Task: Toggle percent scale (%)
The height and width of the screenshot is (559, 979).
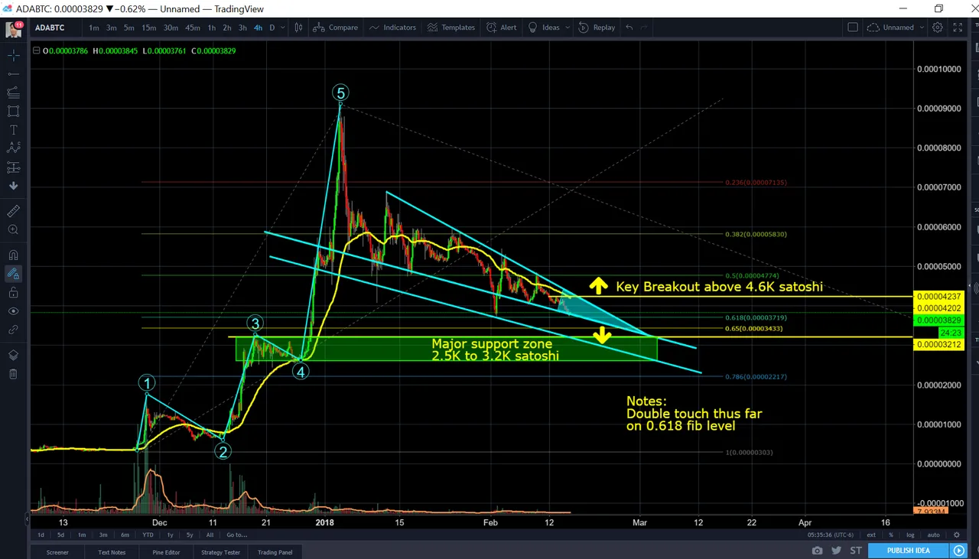Action: (x=891, y=535)
